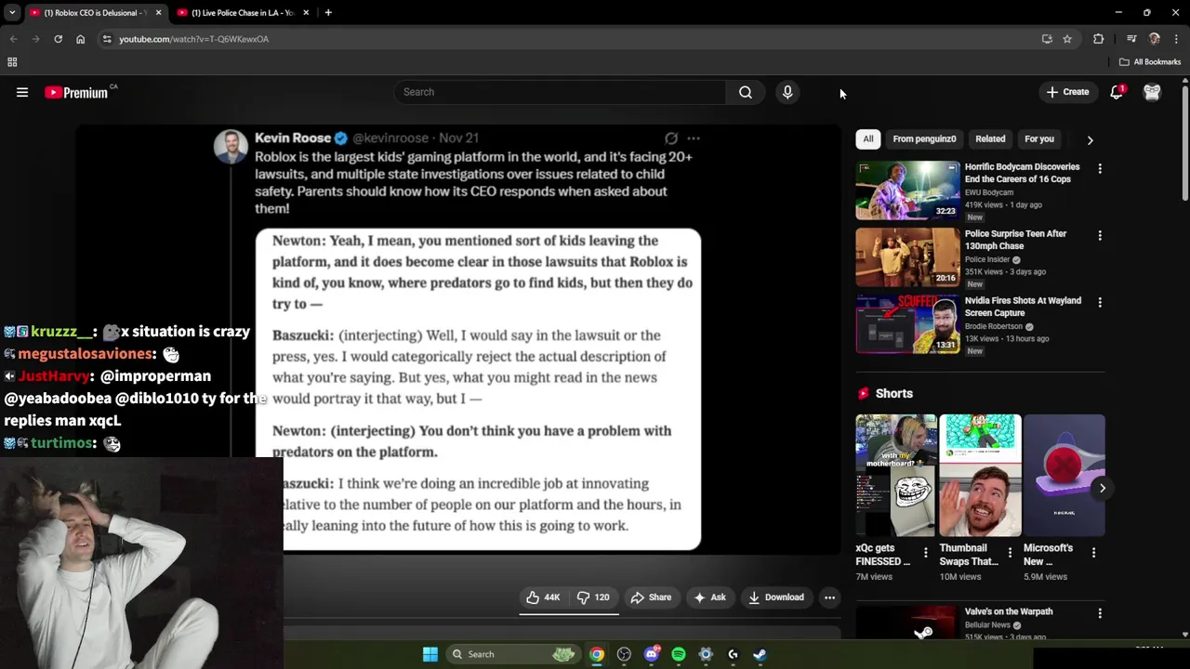Like the video with 44K likes
This screenshot has width=1190, height=669.
point(543,597)
